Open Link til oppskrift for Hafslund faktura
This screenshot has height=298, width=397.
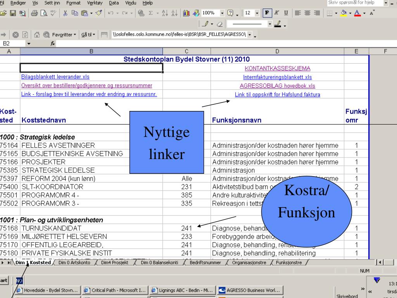click(278, 95)
